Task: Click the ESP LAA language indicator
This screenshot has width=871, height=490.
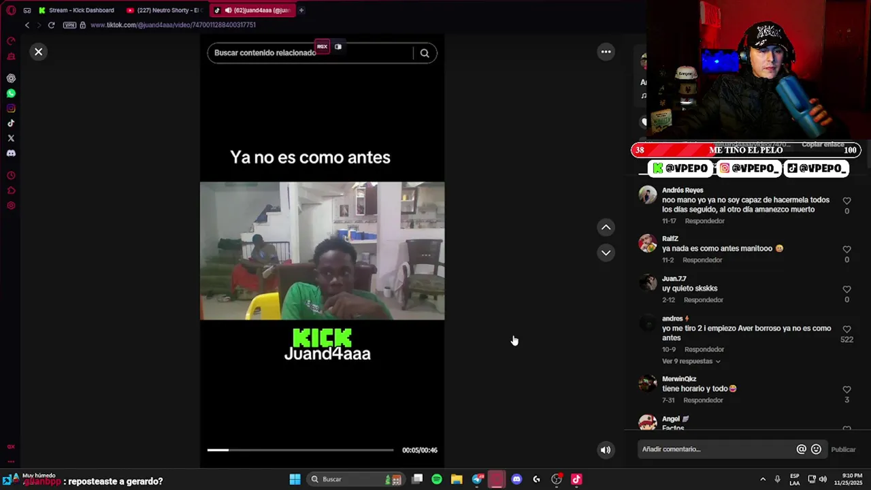Action: click(795, 479)
